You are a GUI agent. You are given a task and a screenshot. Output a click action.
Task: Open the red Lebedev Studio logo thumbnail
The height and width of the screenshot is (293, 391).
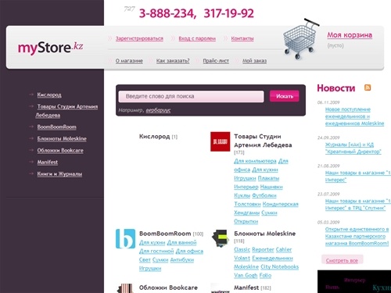point(221,141)
